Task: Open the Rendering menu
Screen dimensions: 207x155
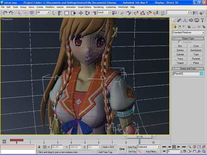Action: [x=98, y=7]
